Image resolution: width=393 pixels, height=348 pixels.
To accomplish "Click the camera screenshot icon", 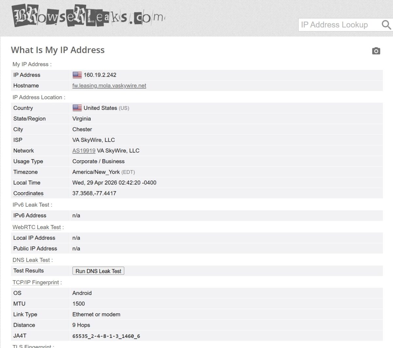I will coord(376,51).
